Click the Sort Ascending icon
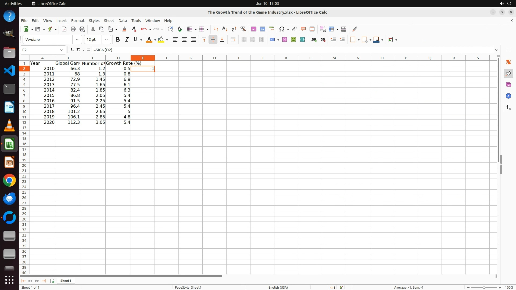Image resolution: width=516 pixels, height=290 pixels. 225,29
